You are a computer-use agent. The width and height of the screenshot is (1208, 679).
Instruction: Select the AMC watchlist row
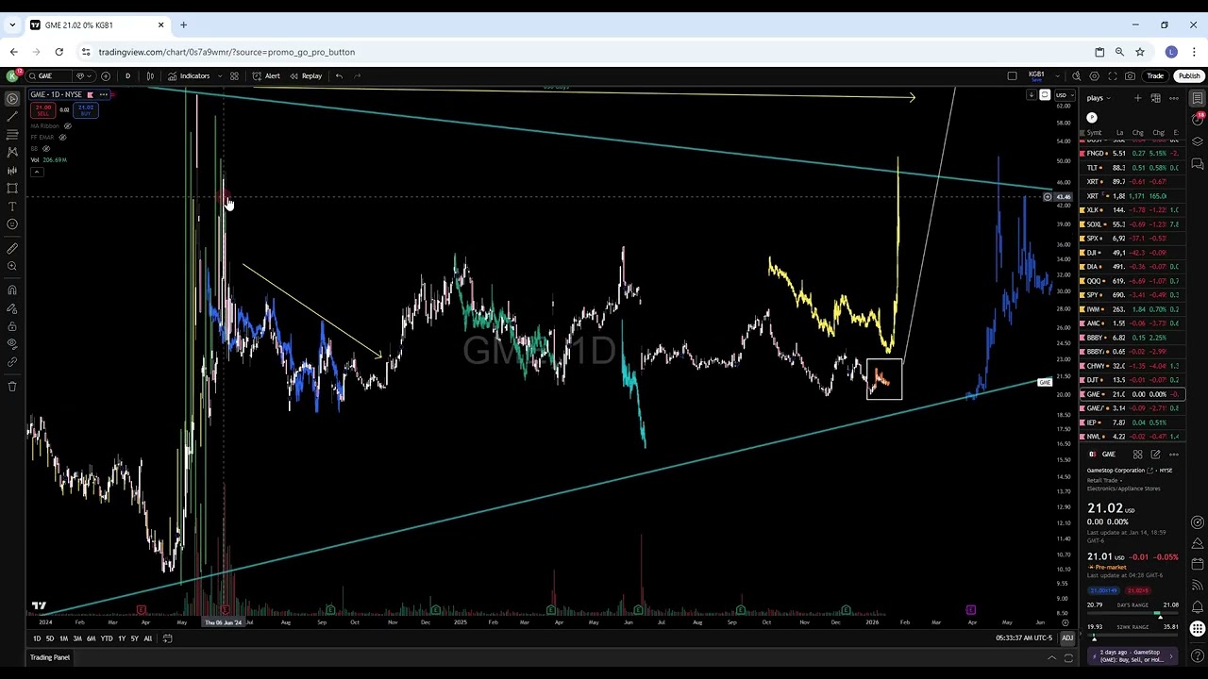pos(1131,323)
